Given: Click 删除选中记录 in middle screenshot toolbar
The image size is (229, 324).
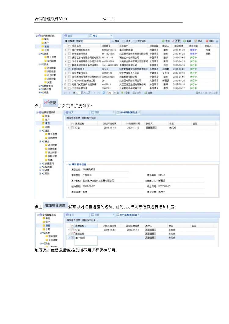Looking at the screenshot, I should pos(89,118).
